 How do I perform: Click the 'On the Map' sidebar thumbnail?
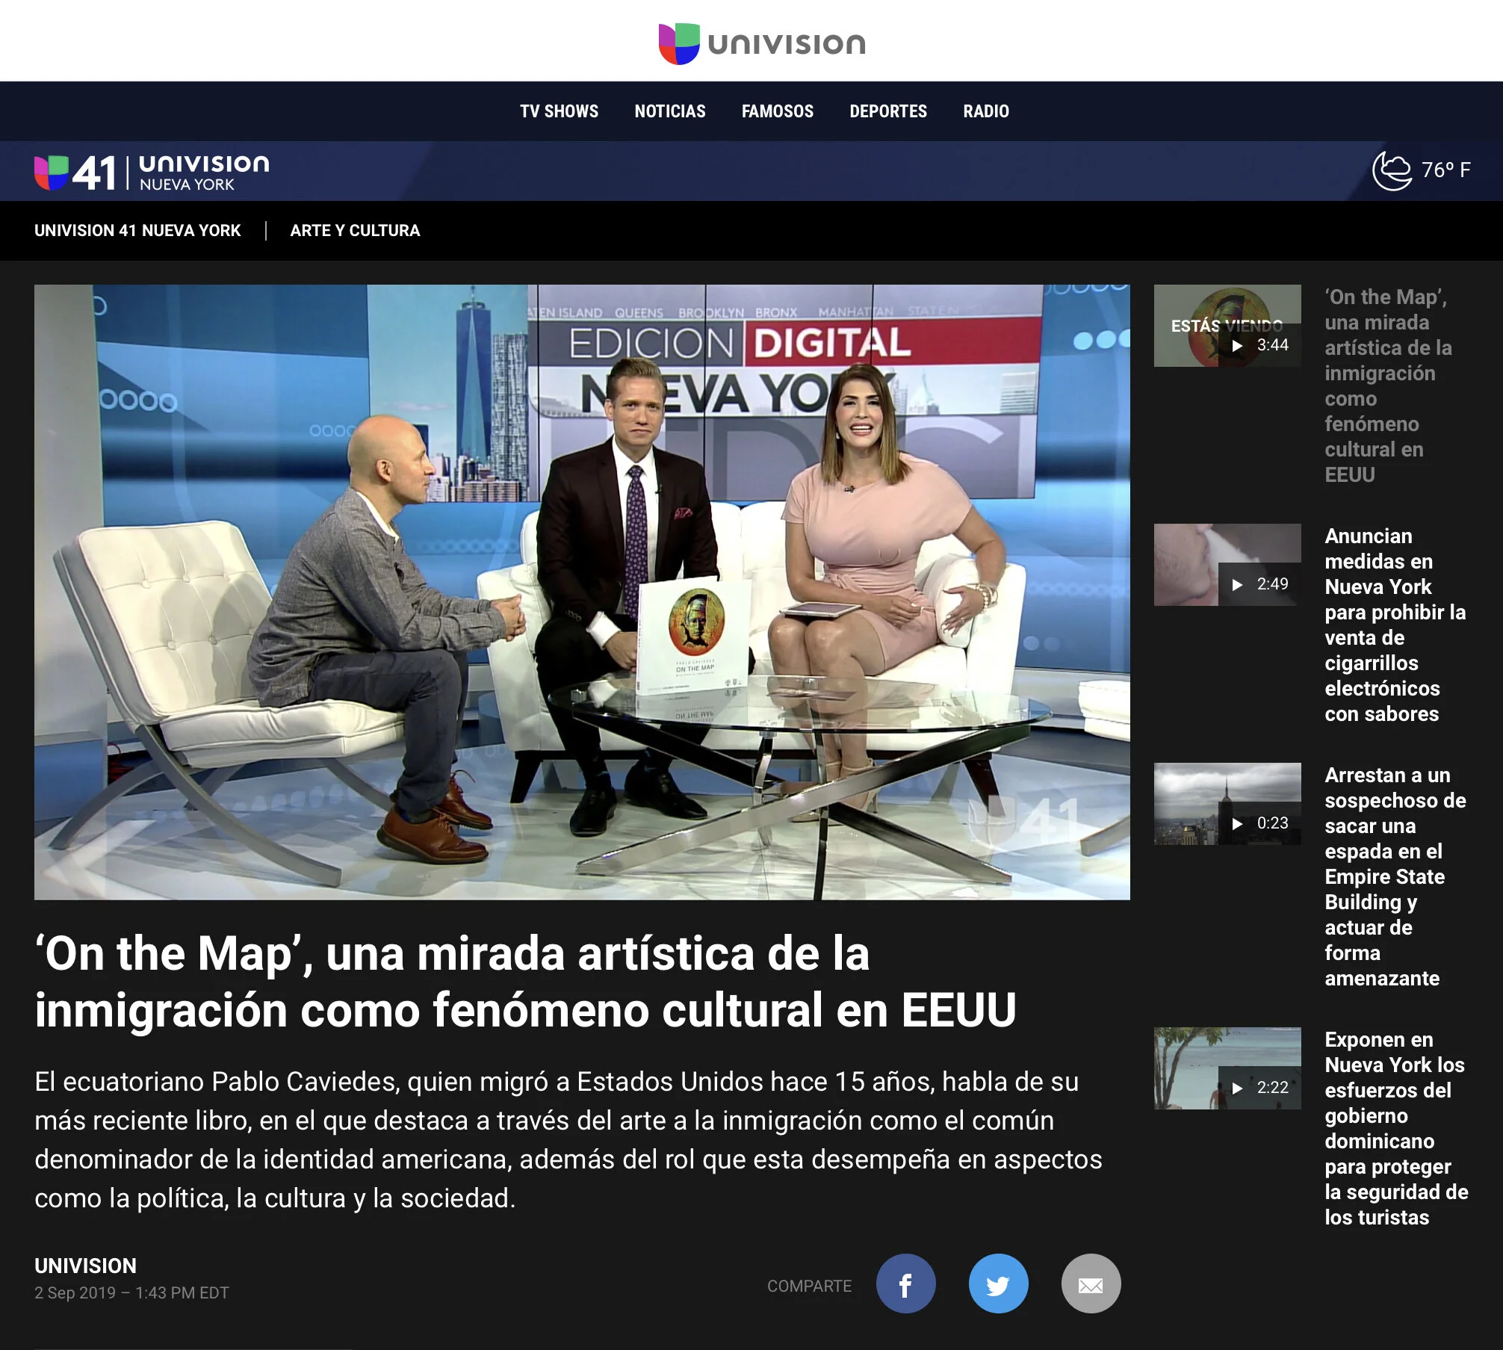click(x=1227, y=326)
